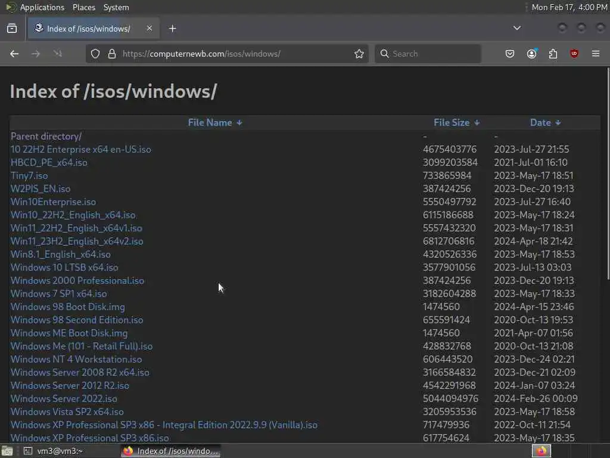Click Windows 98 Second Edition.iso link

pos(77,320)
